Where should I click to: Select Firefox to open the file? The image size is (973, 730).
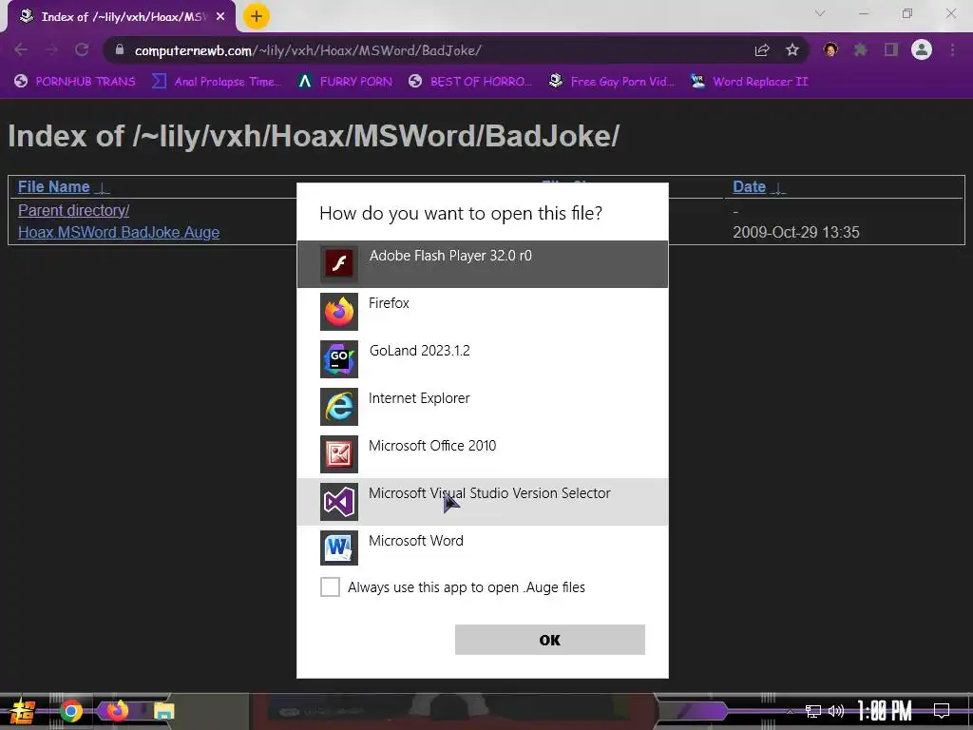(x=482, y=312)
